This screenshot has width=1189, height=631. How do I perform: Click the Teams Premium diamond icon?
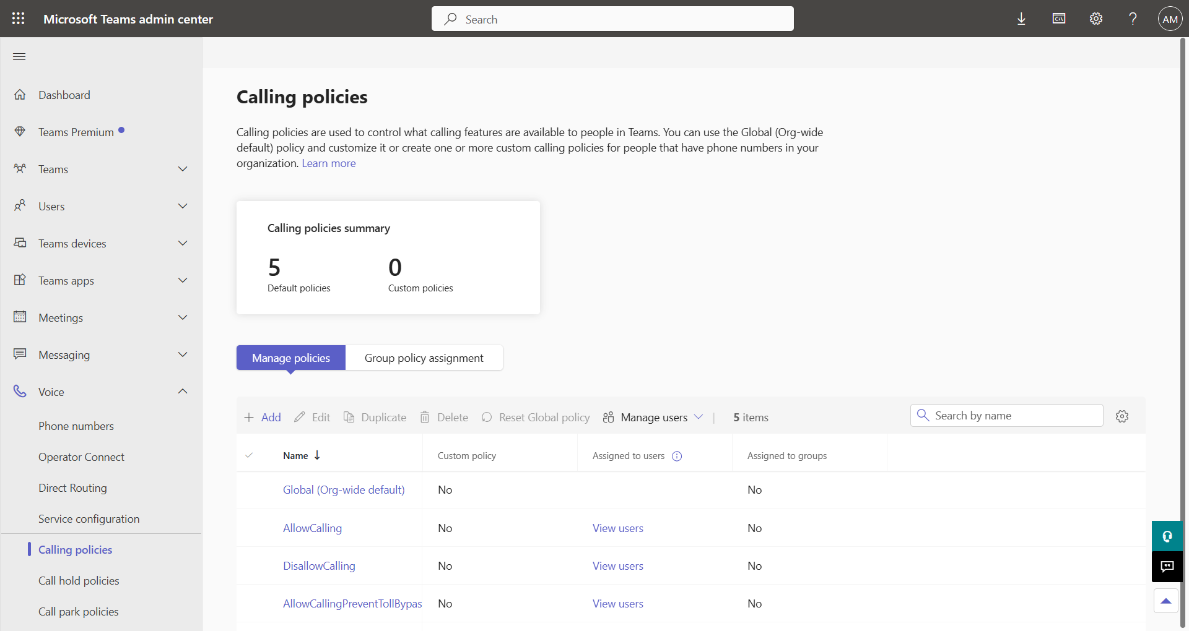click(20, 132)
